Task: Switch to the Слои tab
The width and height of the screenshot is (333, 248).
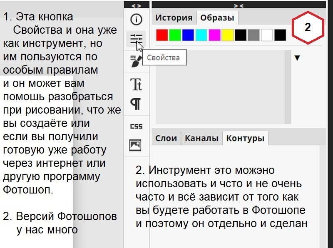Action: pyautogui.click(x=166, y=138)
